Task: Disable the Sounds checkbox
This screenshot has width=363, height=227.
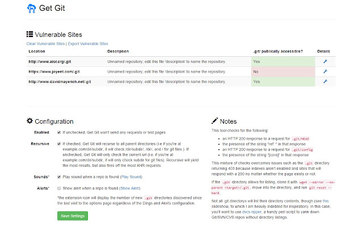Action: [59, 177]
